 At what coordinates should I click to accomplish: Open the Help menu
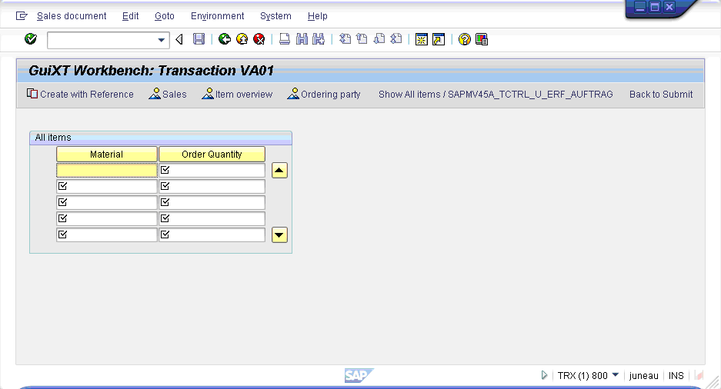tap(317, 16)
